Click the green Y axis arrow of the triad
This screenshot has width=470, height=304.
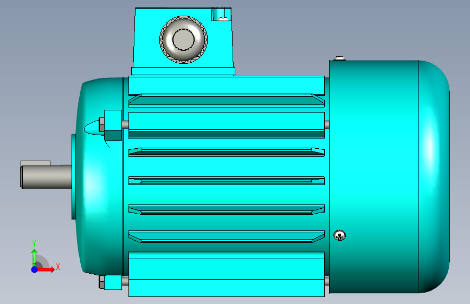pos(34,257)
